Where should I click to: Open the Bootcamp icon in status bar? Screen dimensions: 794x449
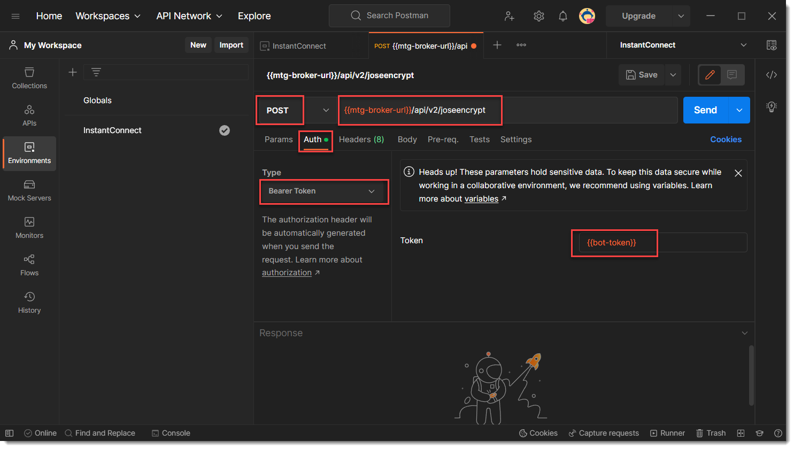click(759, 433)
